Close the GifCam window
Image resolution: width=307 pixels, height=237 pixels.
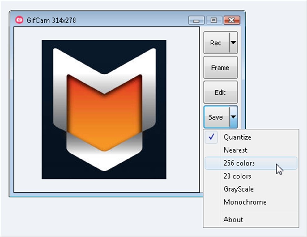click(x=232, y=20)
